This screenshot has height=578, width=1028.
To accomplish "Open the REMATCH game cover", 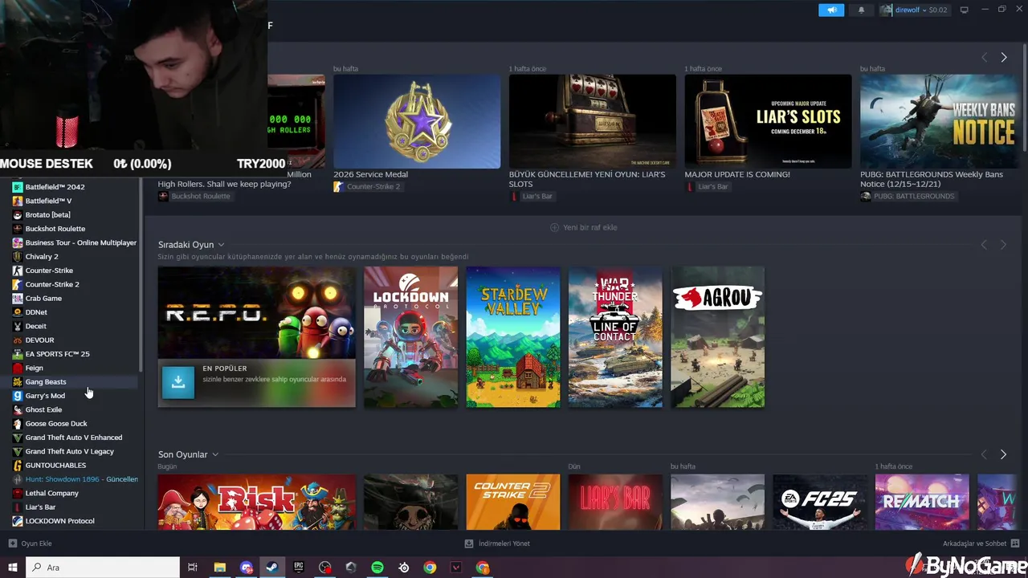I will (x=922, y=502).
